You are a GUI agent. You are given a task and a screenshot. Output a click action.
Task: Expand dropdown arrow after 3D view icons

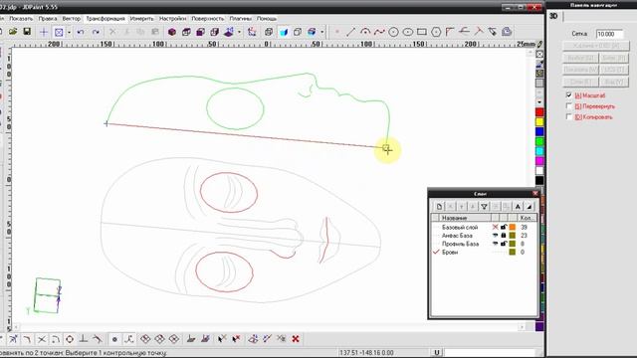(239, 32)
